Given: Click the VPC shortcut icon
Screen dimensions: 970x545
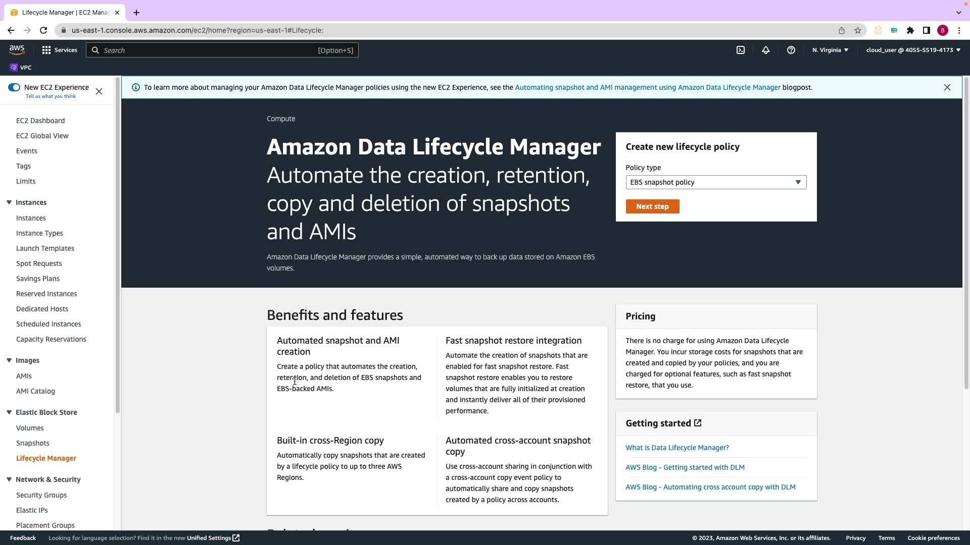Looking at the screenshot, I should [x=14, y=68].
